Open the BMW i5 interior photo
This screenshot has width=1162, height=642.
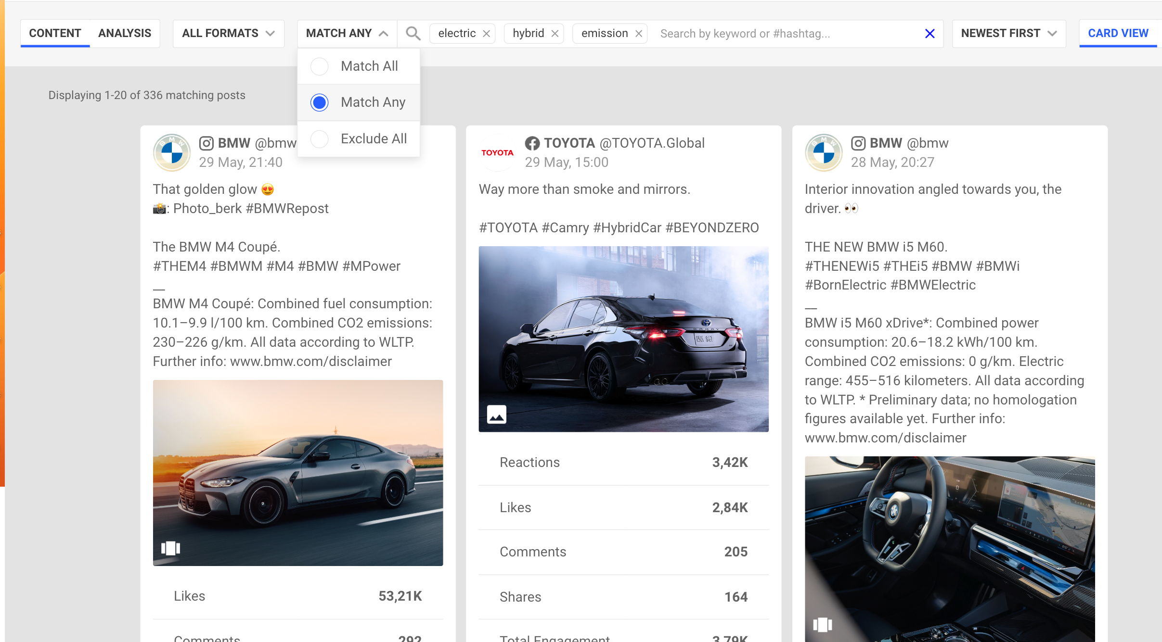[x=950, y=549]
